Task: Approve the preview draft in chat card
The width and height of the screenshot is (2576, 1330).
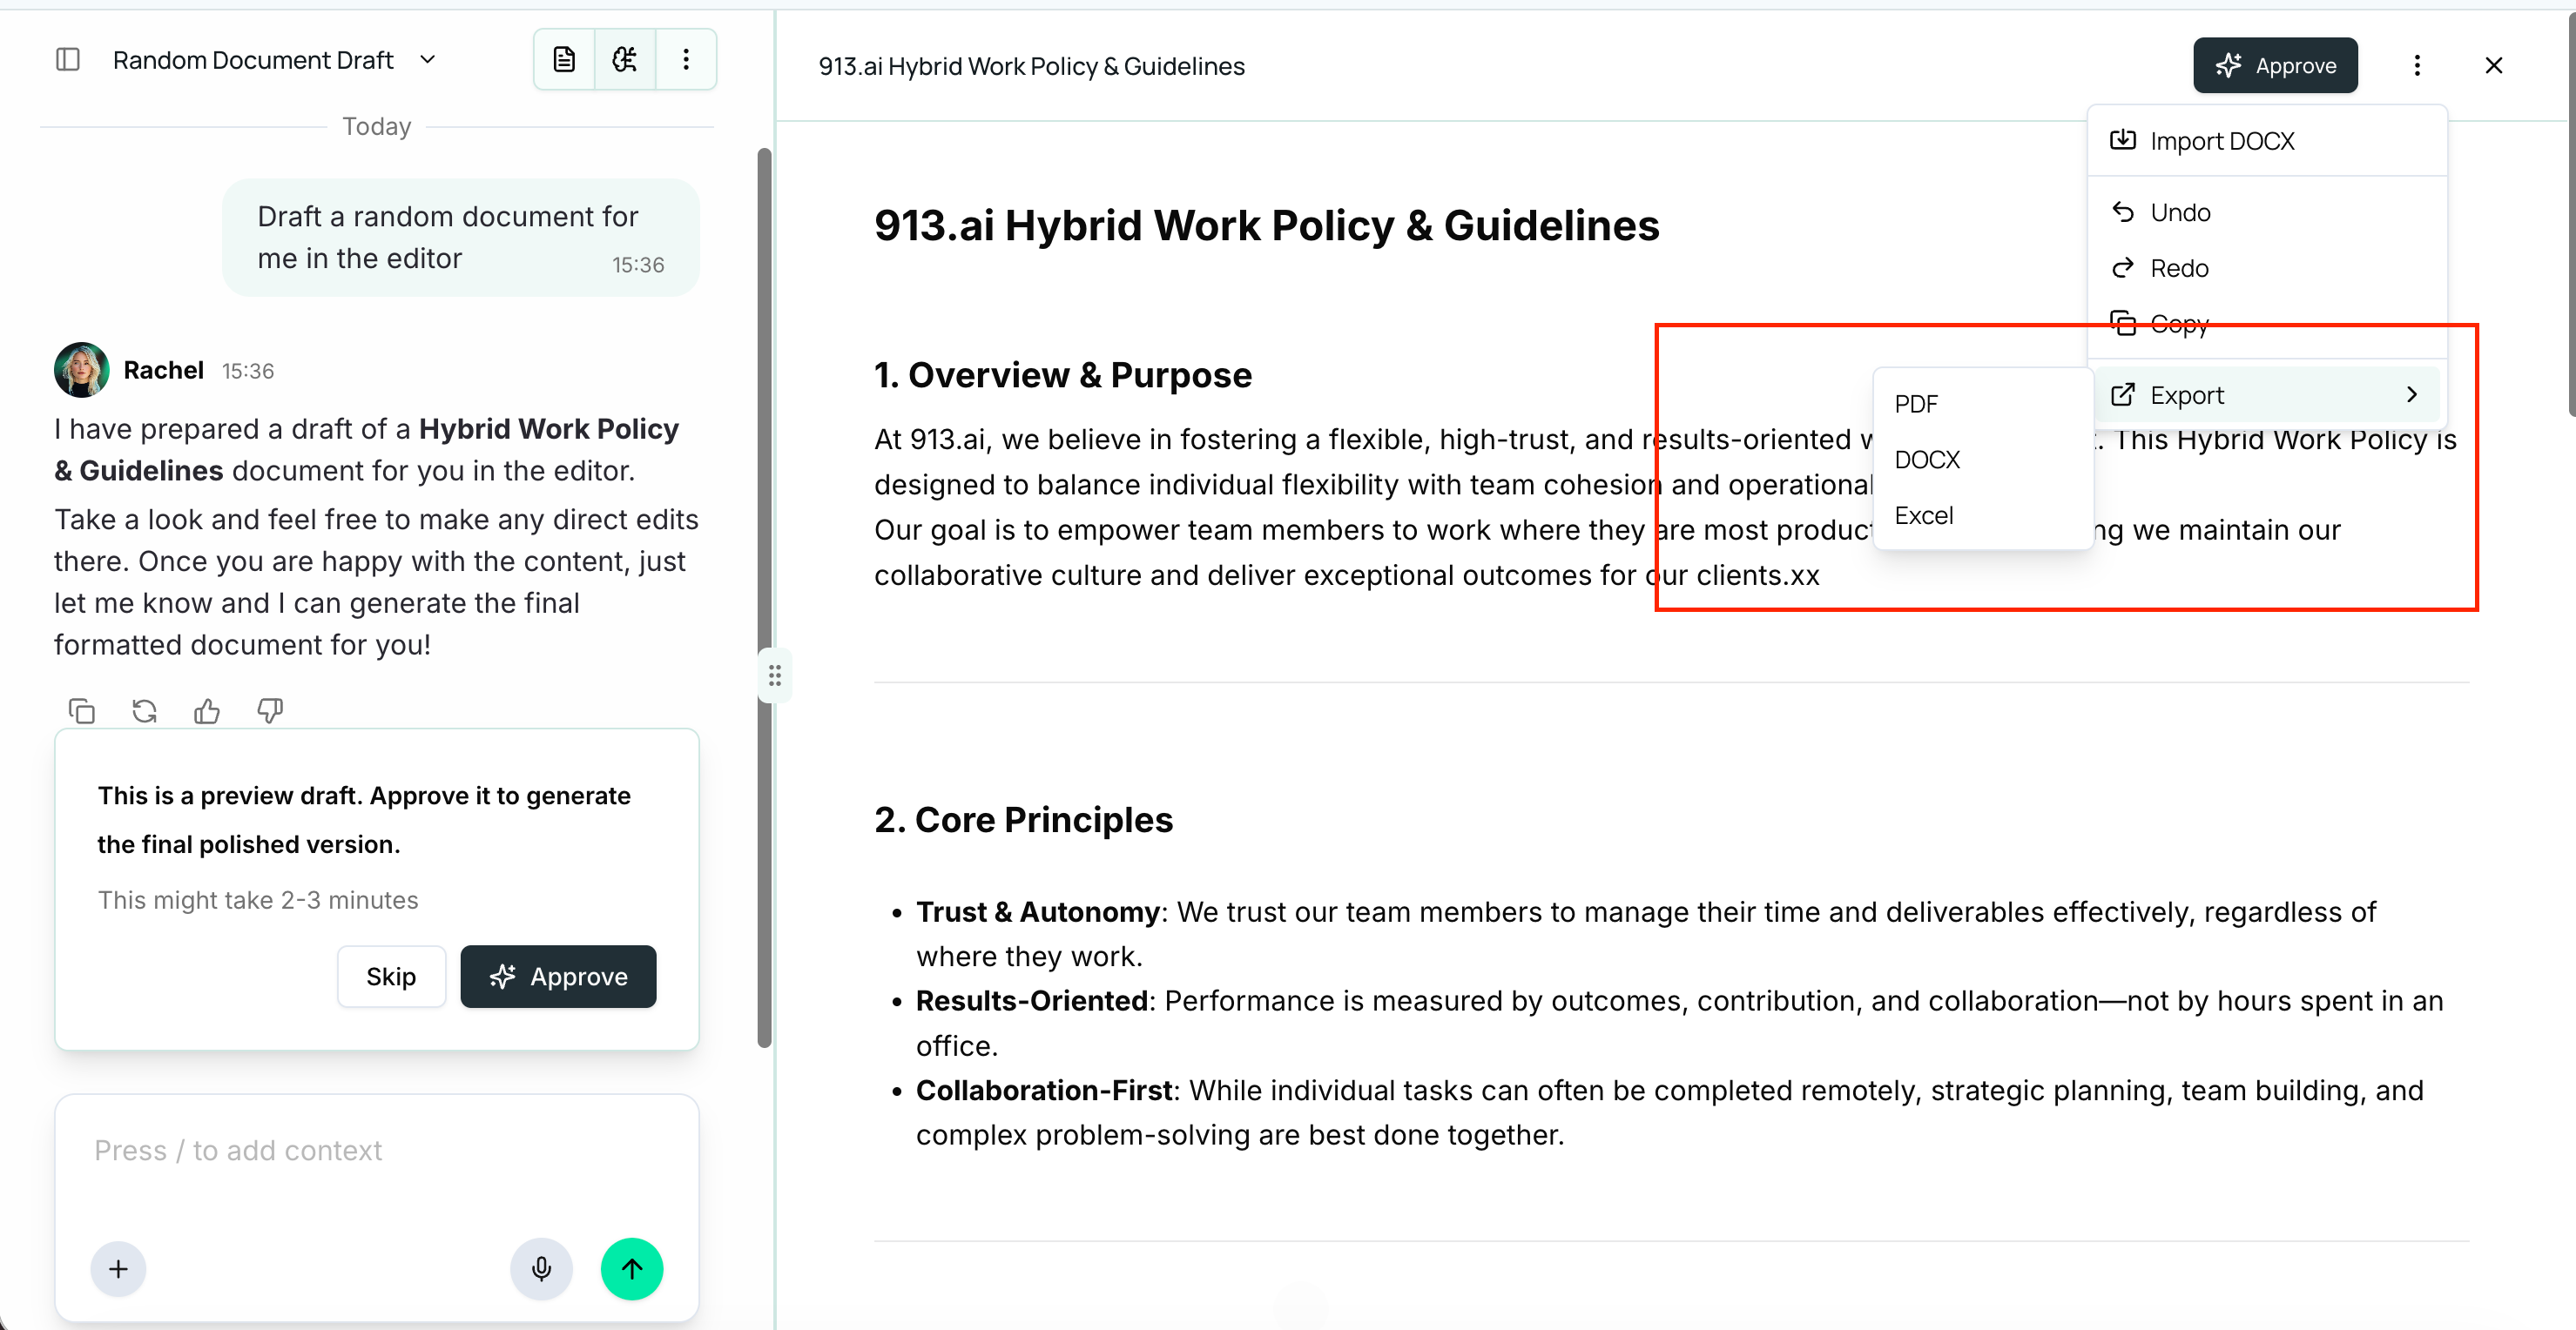Action: (x=558, y=977)
